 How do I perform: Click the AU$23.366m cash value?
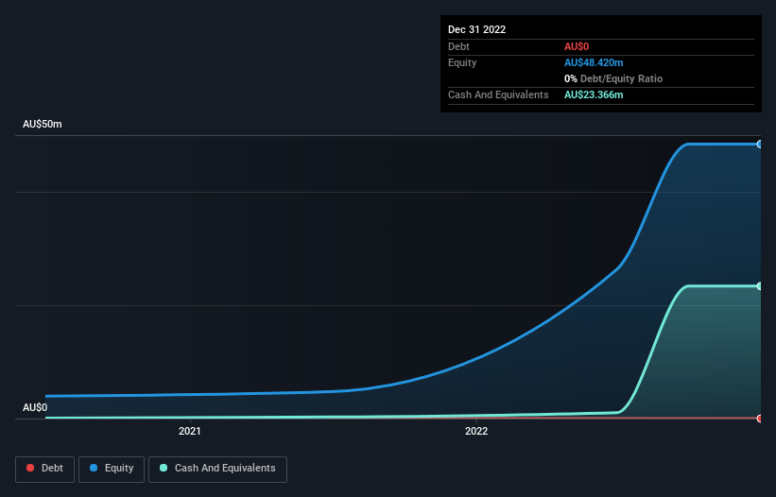tap(594, 94)
